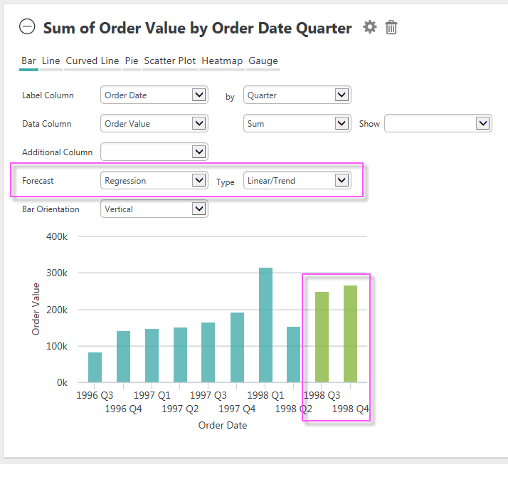Open the Forecast Regression dropdown
The width and height of the screenshot is (508, 477).
tap(154, 181)
